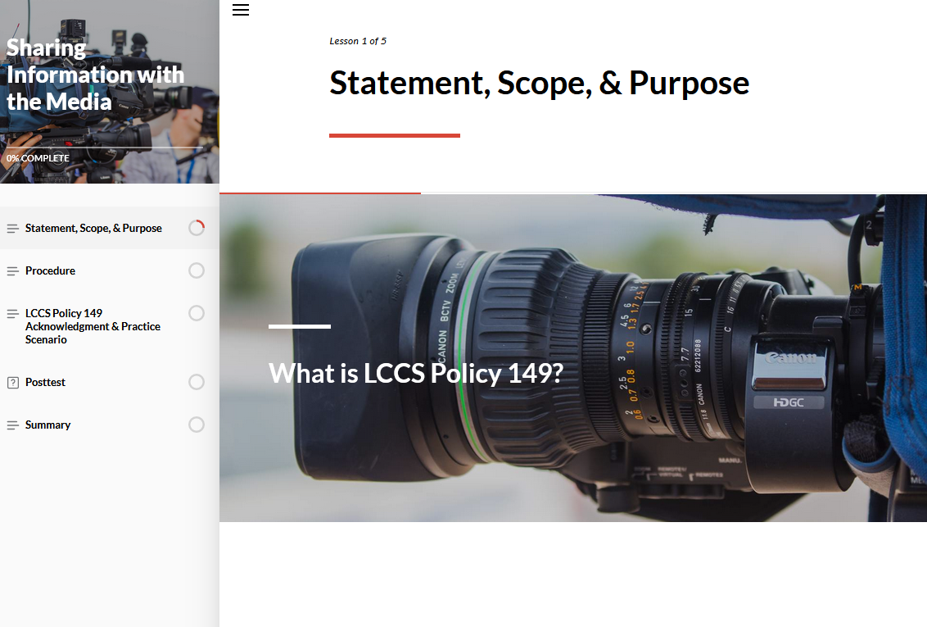Click progress circle beside Posttest

(x=197, y=382)
